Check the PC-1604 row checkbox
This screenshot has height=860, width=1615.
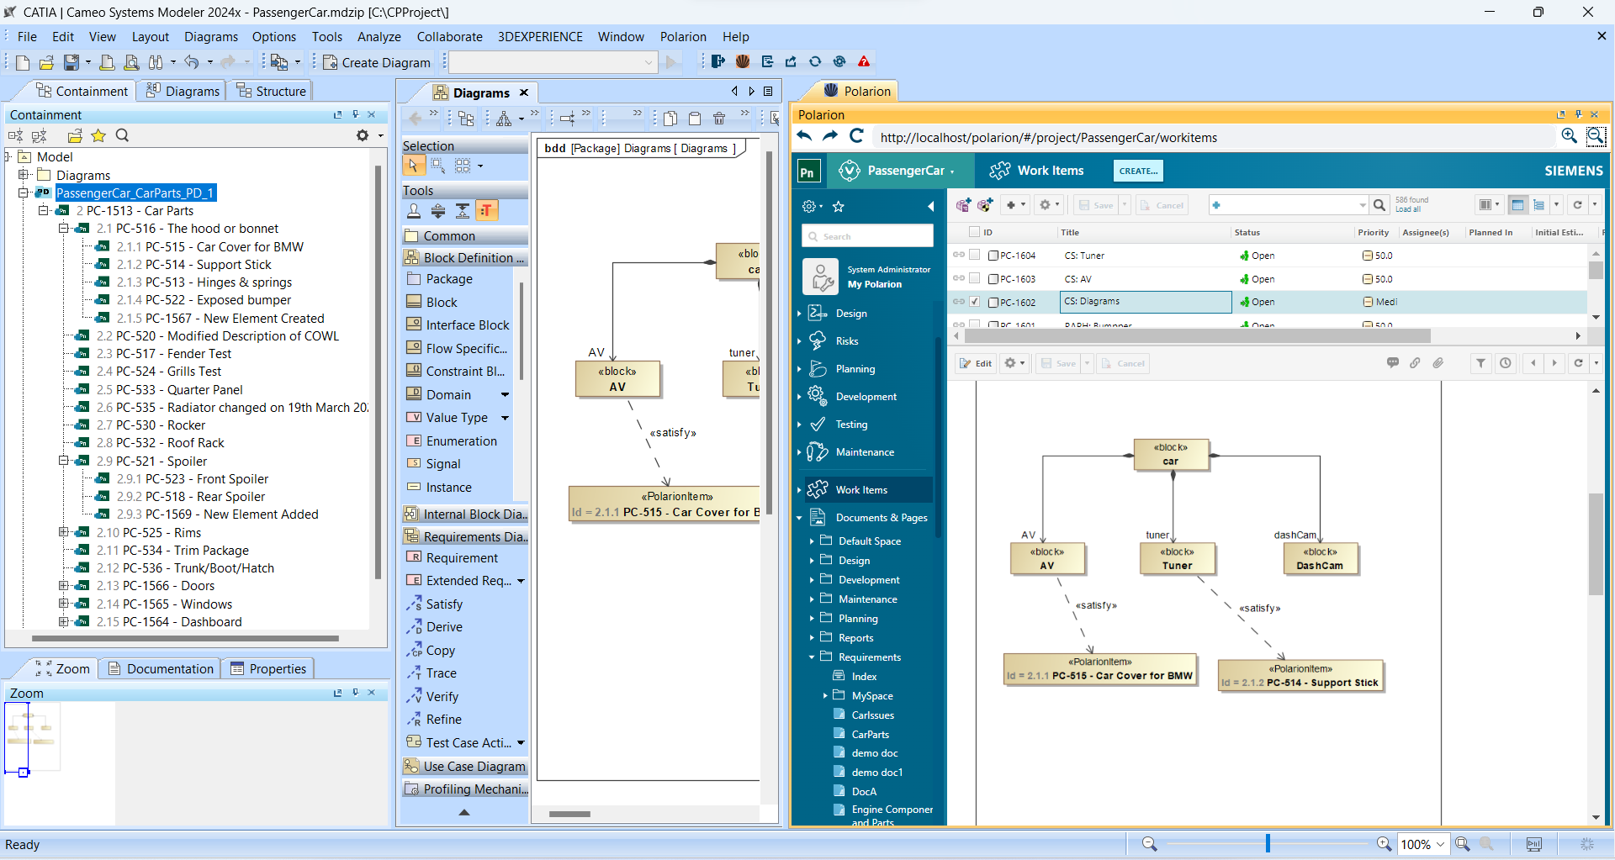pyautogui.click(x=975, y=255)
